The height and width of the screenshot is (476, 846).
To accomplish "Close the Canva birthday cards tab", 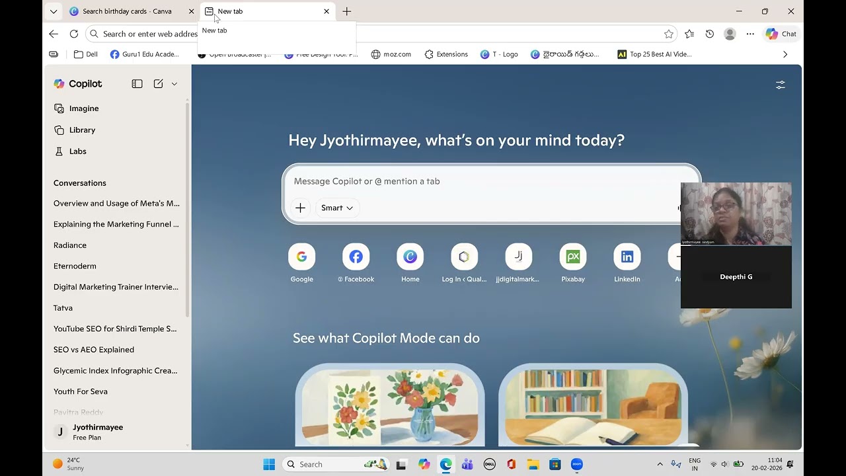I will tap(191, 11).
